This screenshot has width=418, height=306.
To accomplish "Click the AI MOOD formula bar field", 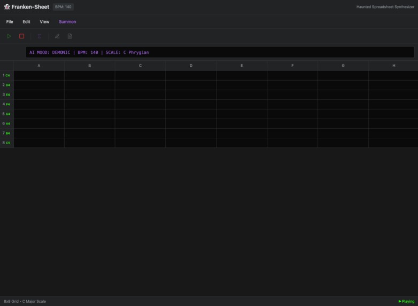I will [x=220, y=52].
